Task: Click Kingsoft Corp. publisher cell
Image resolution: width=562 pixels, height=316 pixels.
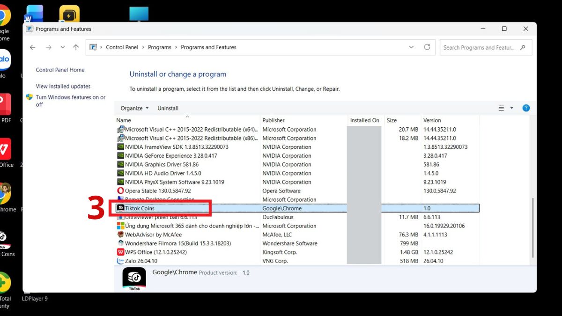Action: (x=280, y=252)
